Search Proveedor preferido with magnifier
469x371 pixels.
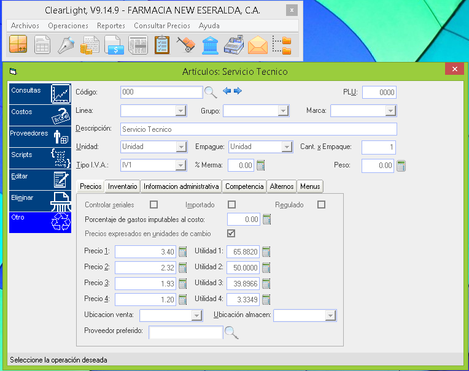coord(231,332)
